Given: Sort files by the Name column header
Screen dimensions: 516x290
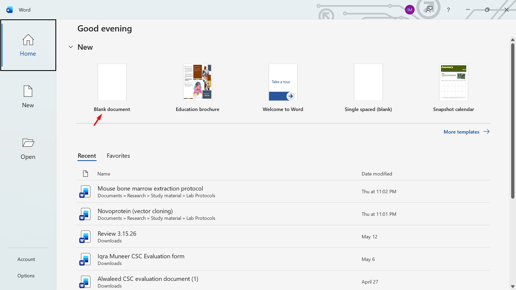Looking at the screenshot, I should 104,174.
